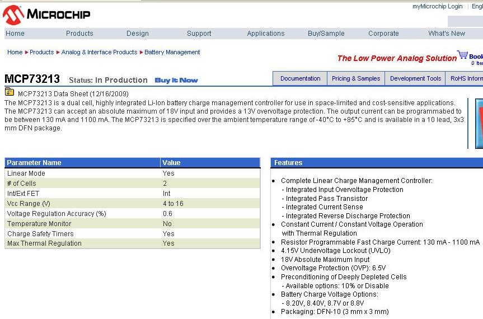Open the data sheet folder icon
Screen dimensions: 483x319
[x=10, y=92]
